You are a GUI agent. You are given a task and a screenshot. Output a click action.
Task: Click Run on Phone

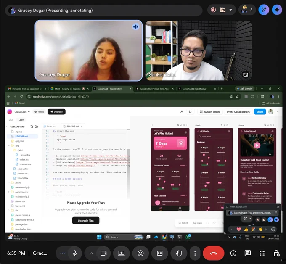[x=210, y=112]
